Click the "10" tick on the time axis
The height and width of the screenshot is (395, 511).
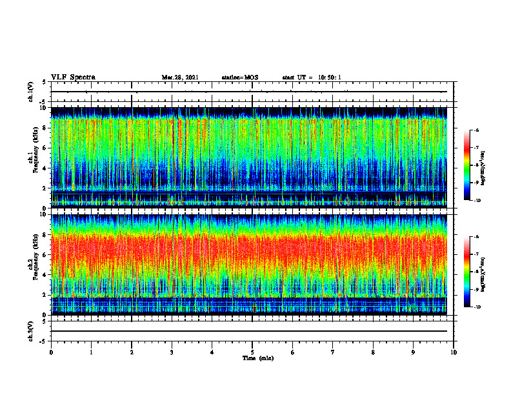[x=454, y=352]
